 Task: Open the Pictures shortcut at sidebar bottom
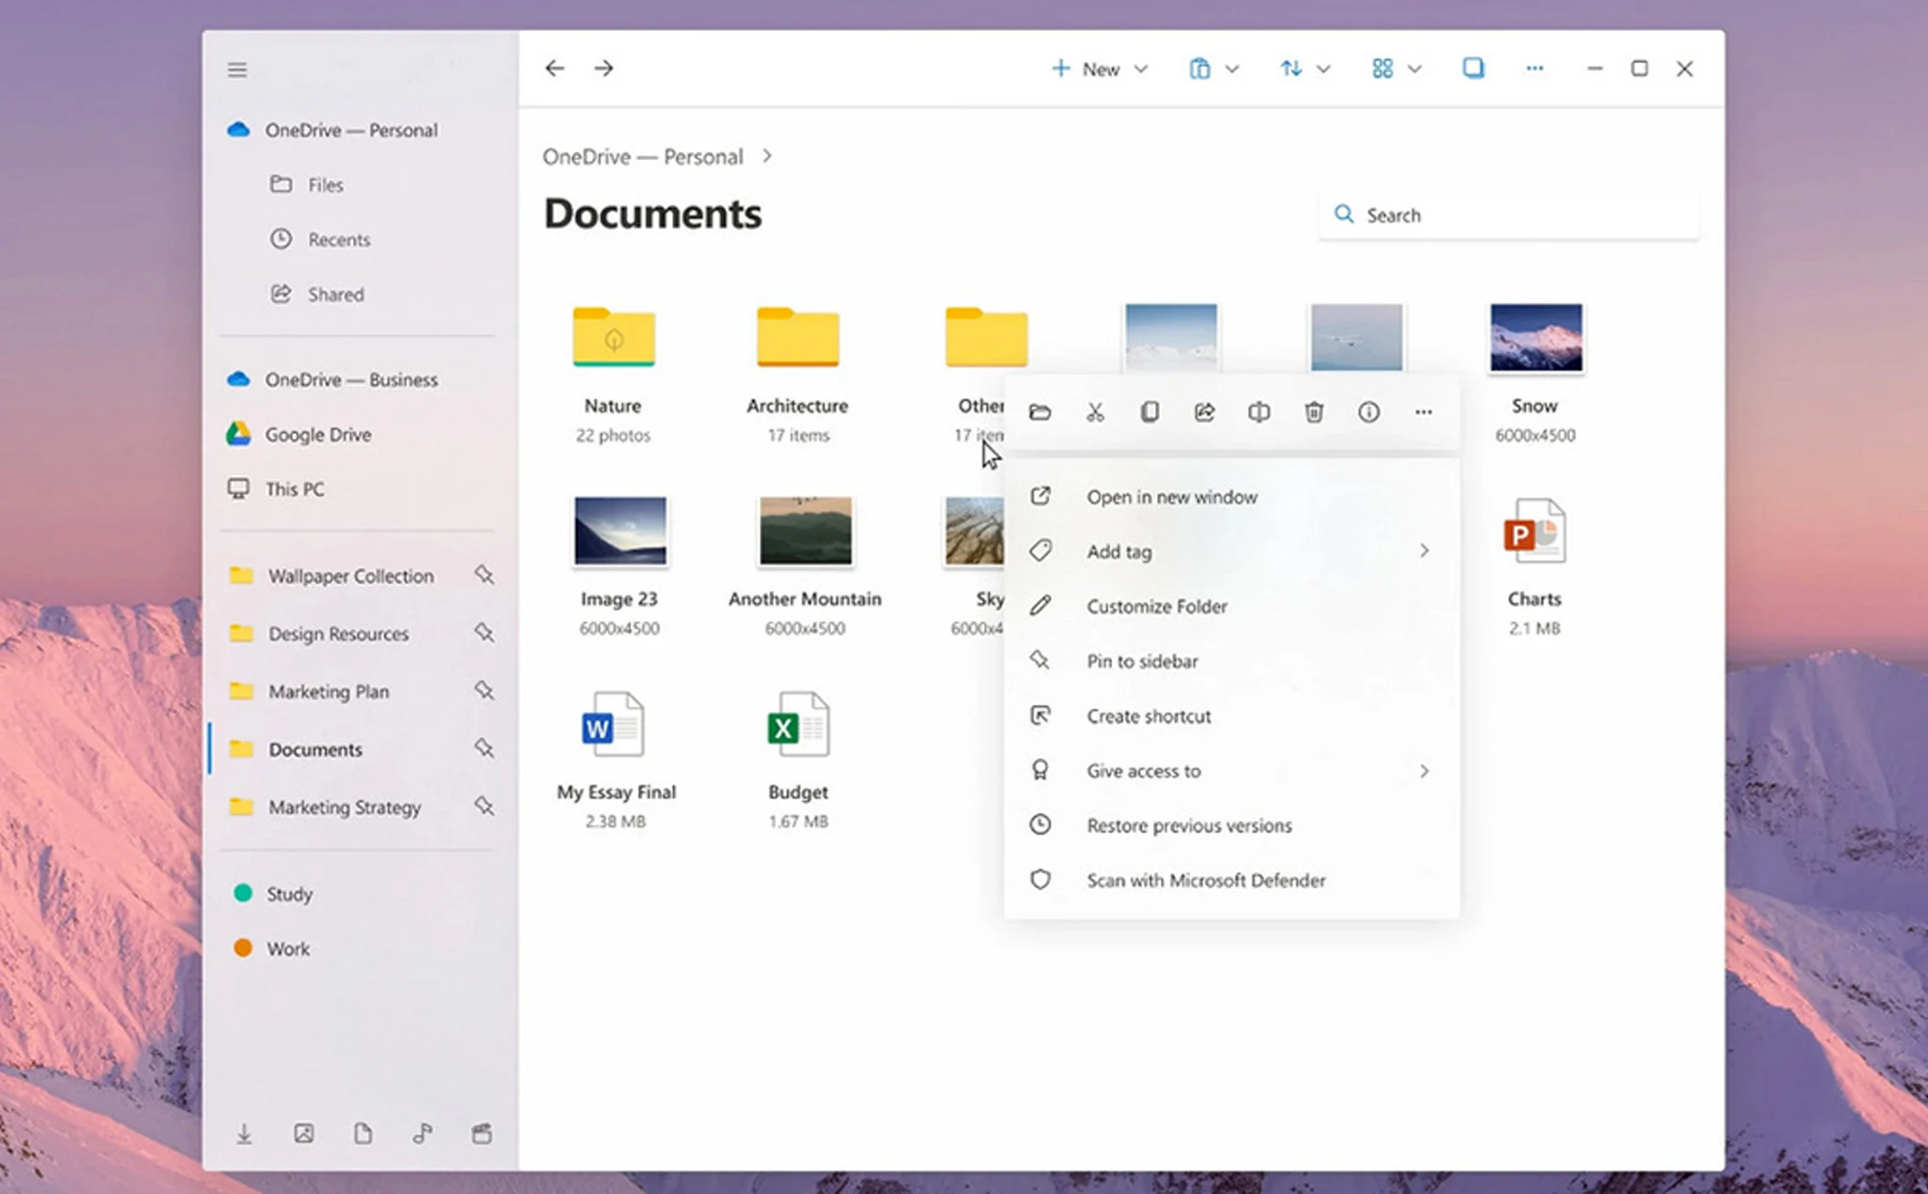(303, 1134)
